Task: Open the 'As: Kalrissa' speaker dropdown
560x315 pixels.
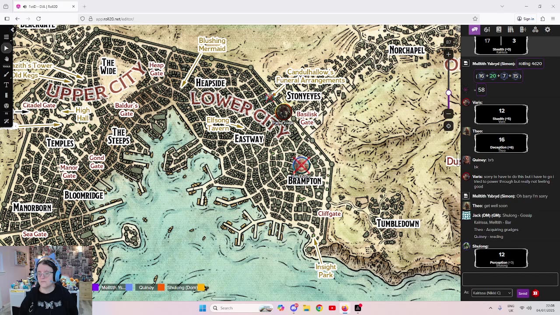Action: pos(492,293)
